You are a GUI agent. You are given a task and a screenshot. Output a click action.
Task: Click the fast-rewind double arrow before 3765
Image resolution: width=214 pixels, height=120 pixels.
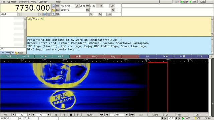pyautogui.click(x=101, y=115)
